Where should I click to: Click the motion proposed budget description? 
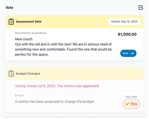(x=55, y=102)
